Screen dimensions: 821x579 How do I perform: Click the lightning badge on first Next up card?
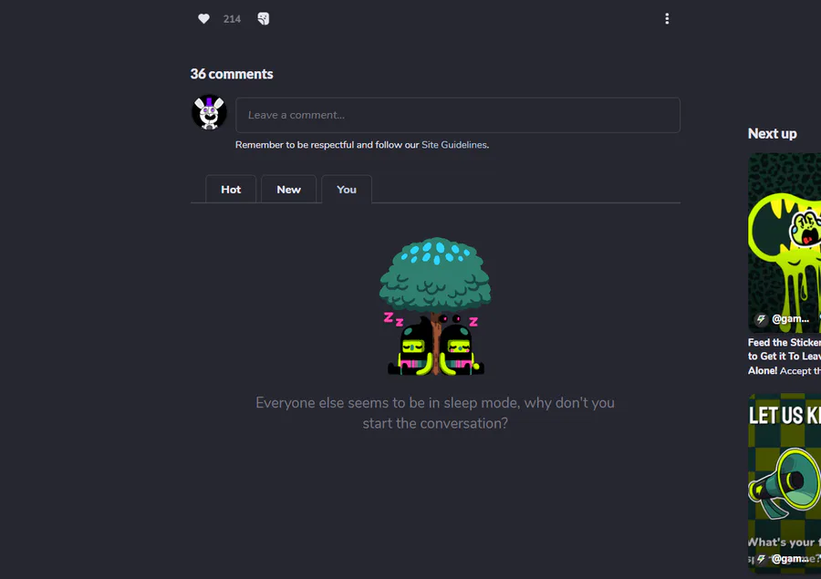pos(761,319)
